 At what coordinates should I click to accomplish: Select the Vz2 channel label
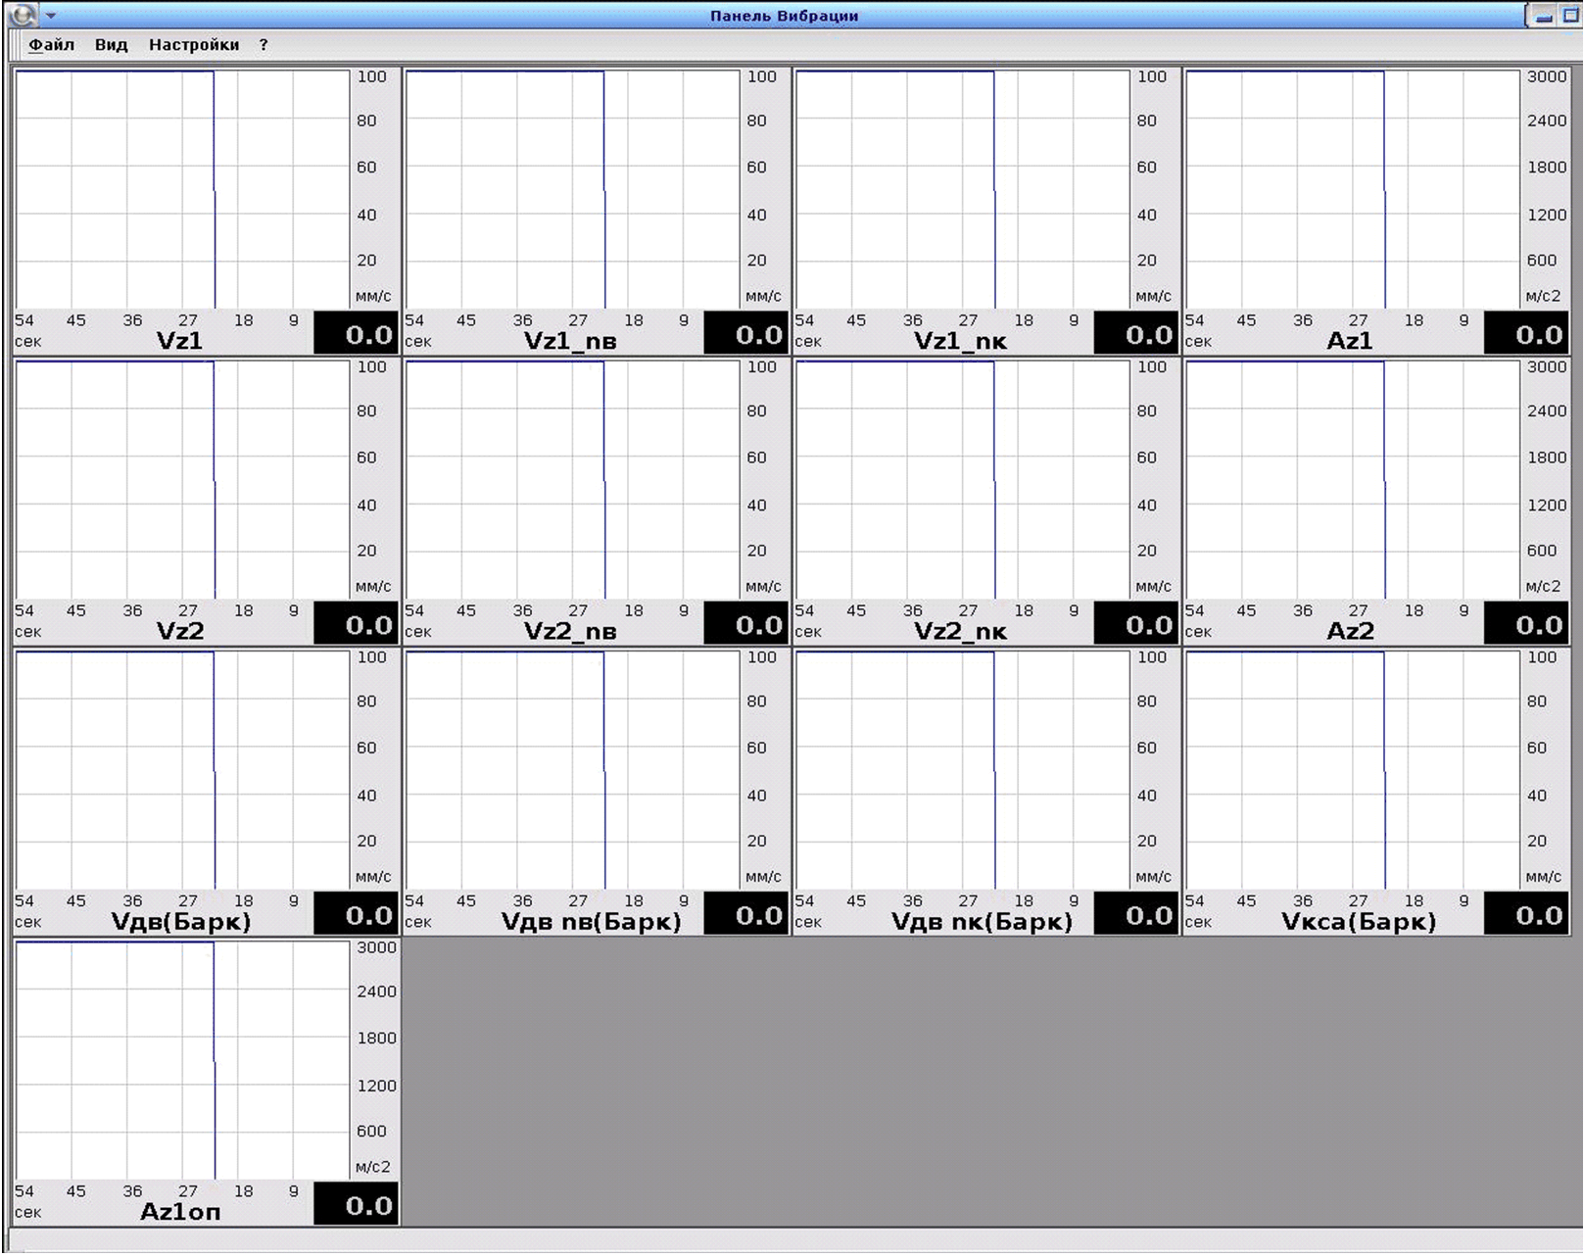(x=179, y=631)
